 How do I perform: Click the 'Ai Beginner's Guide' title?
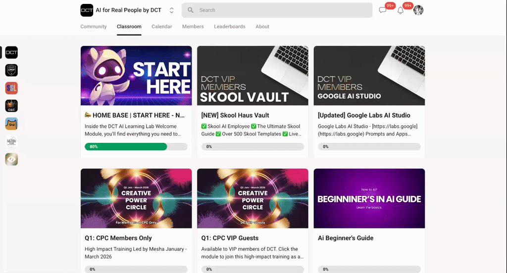[x=346, y=238]
